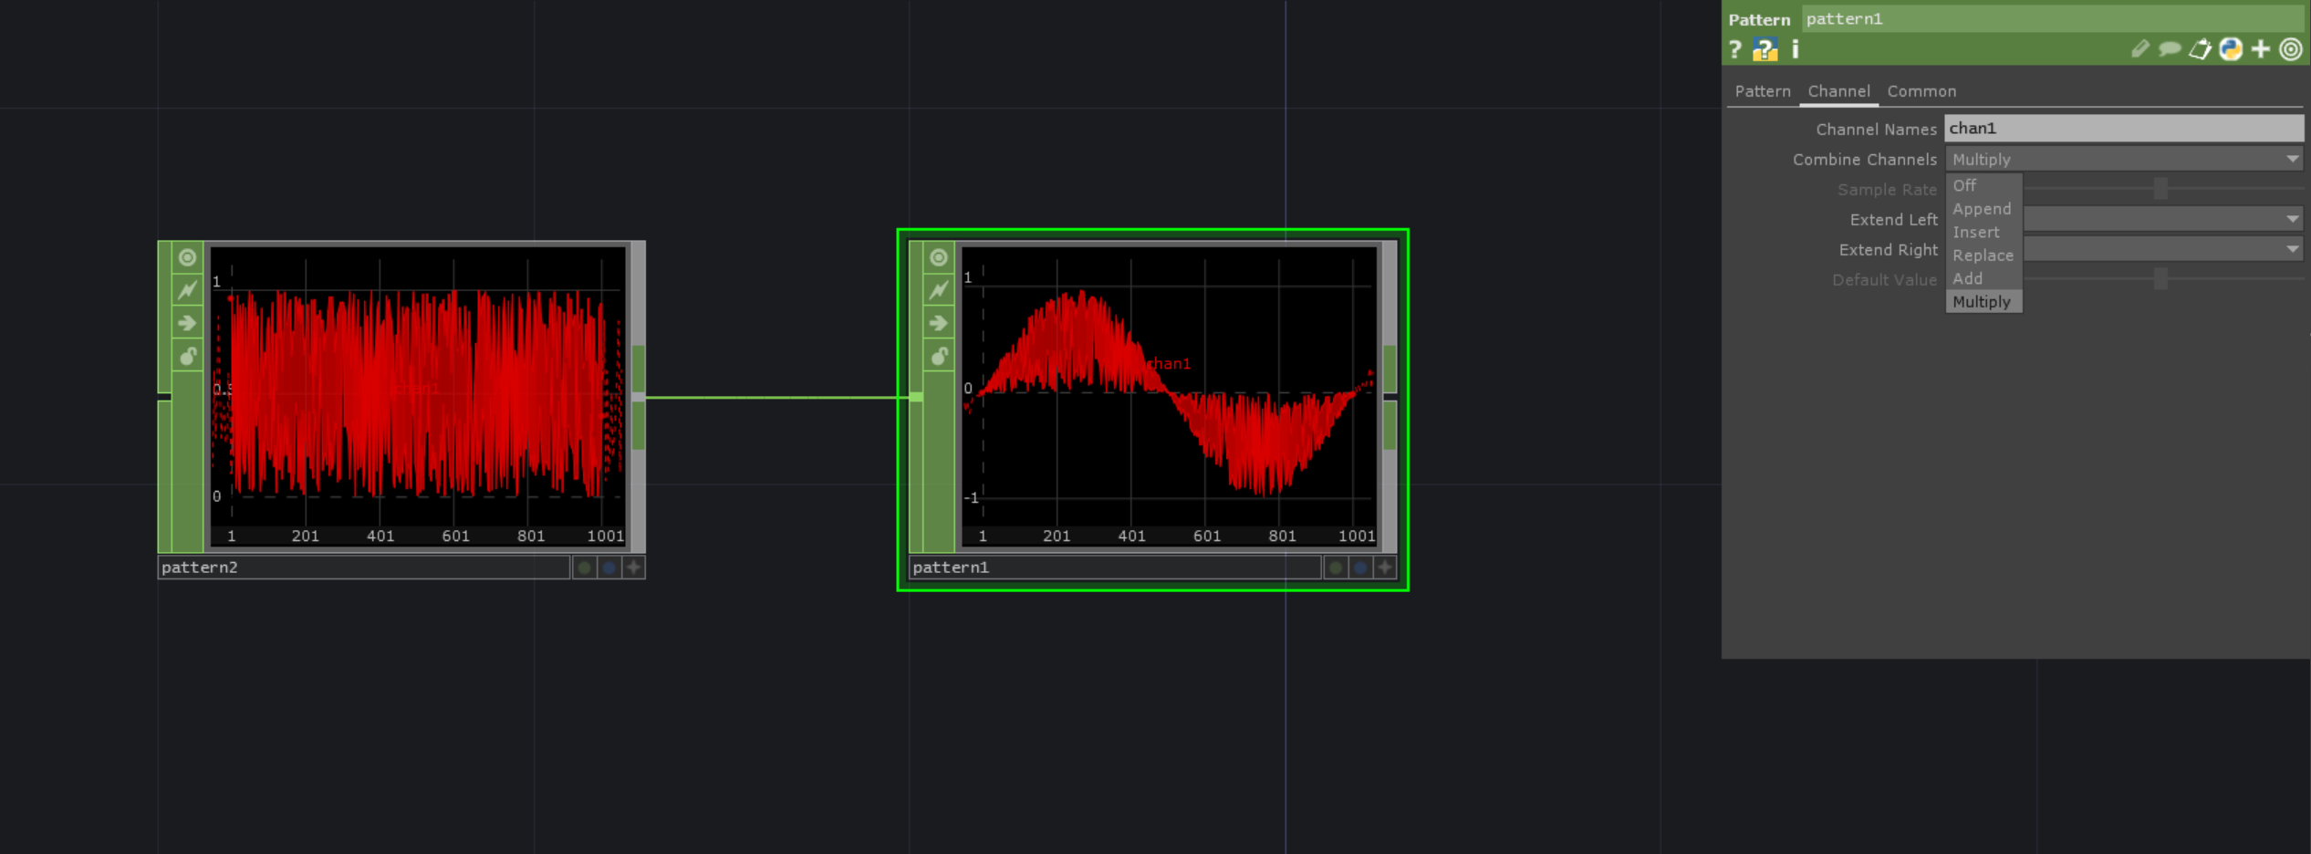
Task: Toggle the bypass flag on pattern2
Action: coord(187,323)
